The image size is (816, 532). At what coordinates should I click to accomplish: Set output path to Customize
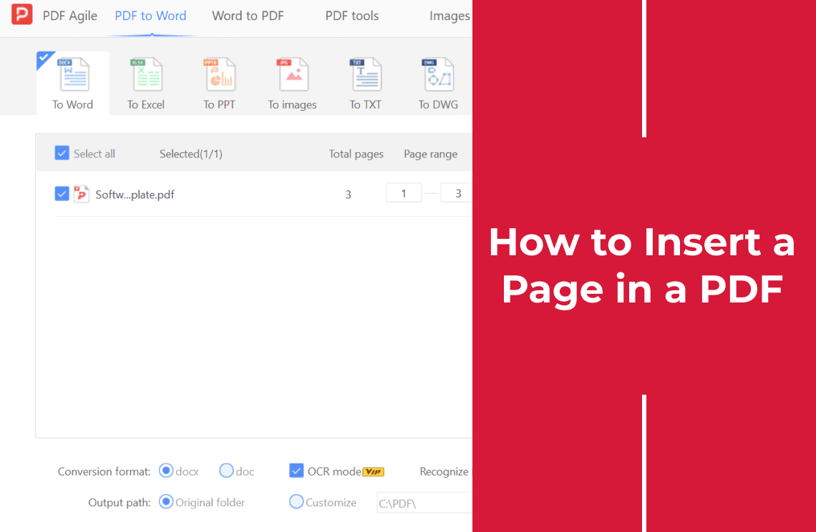(296, 503)
